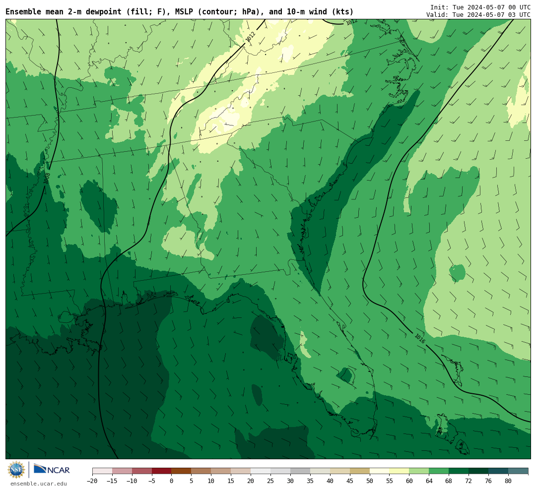
Task: Click the 1016 contour label
Action: point(420,339)
